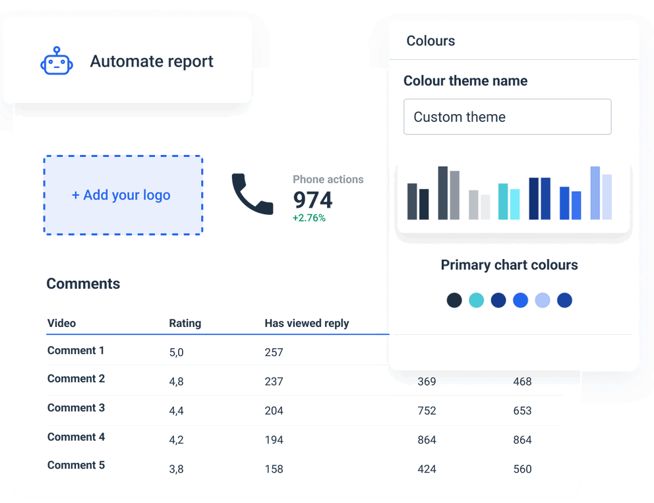Select the light grey bar pair theme
654x503 pixels.
(479, 204)
